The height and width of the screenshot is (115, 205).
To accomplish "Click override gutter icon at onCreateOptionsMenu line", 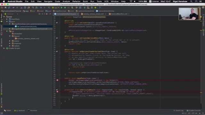I will point(57,38).
